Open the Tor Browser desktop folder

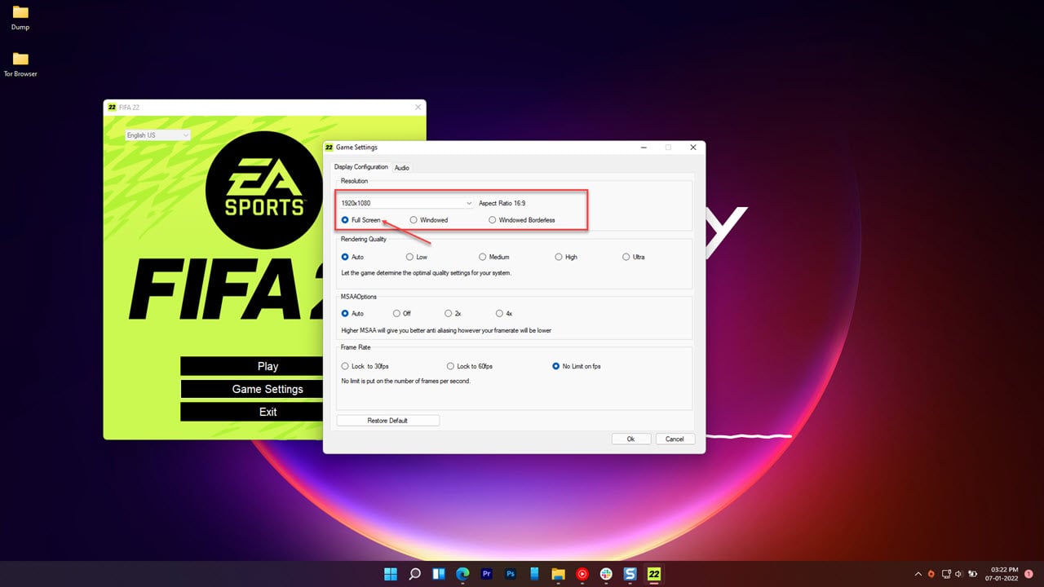[20, 64]
